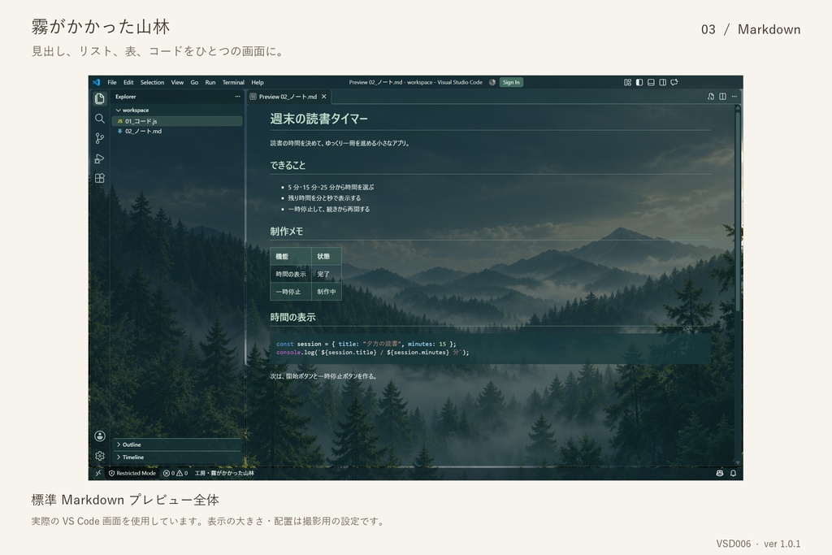
Task: Open the Accounts icon in activity bar
Action: (99, 436)
